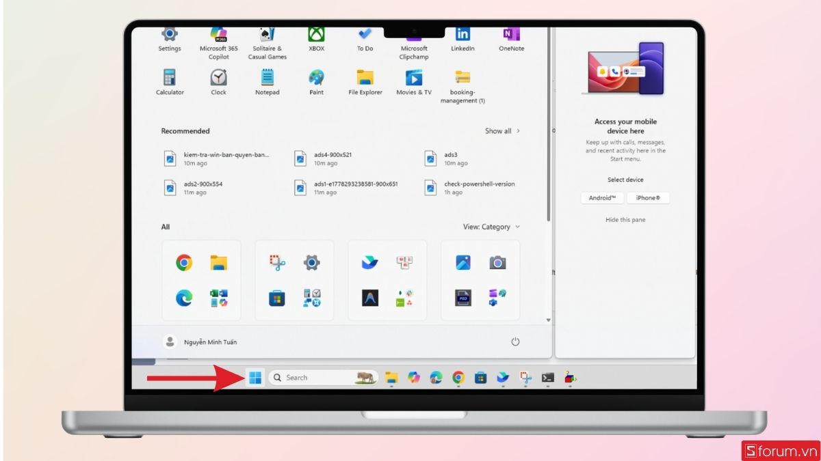821x461 pixels.
Task: Click the power button in the Start menu
Action: click(x=516, y=341)
